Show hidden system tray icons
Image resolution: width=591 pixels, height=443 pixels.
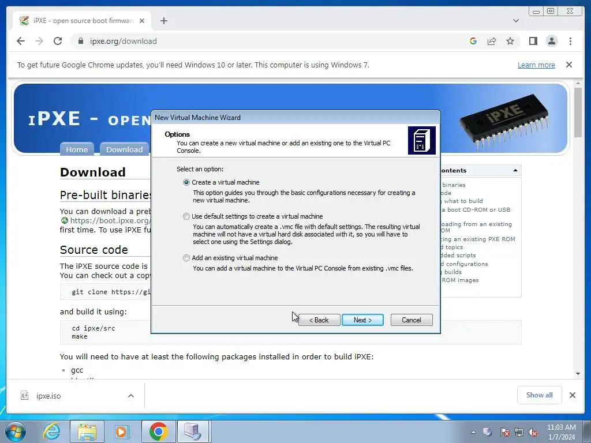click(x=473, y=433)
